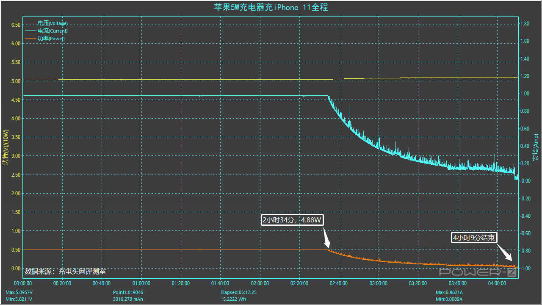Click the 00:00:00 time axis label
This screenshot has height=305, width=542.
(x=23, y=283)
